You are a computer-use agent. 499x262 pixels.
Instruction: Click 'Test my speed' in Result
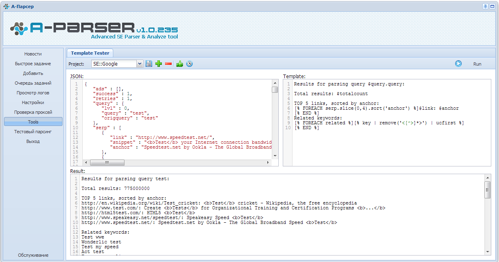click(100, 247)
